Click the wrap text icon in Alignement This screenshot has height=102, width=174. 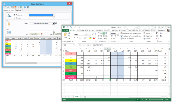(x=106, y=33)
